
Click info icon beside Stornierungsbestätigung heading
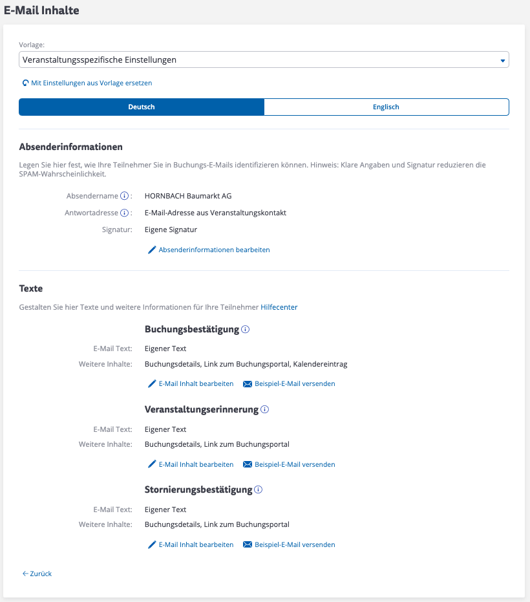[x=258, y=490]
